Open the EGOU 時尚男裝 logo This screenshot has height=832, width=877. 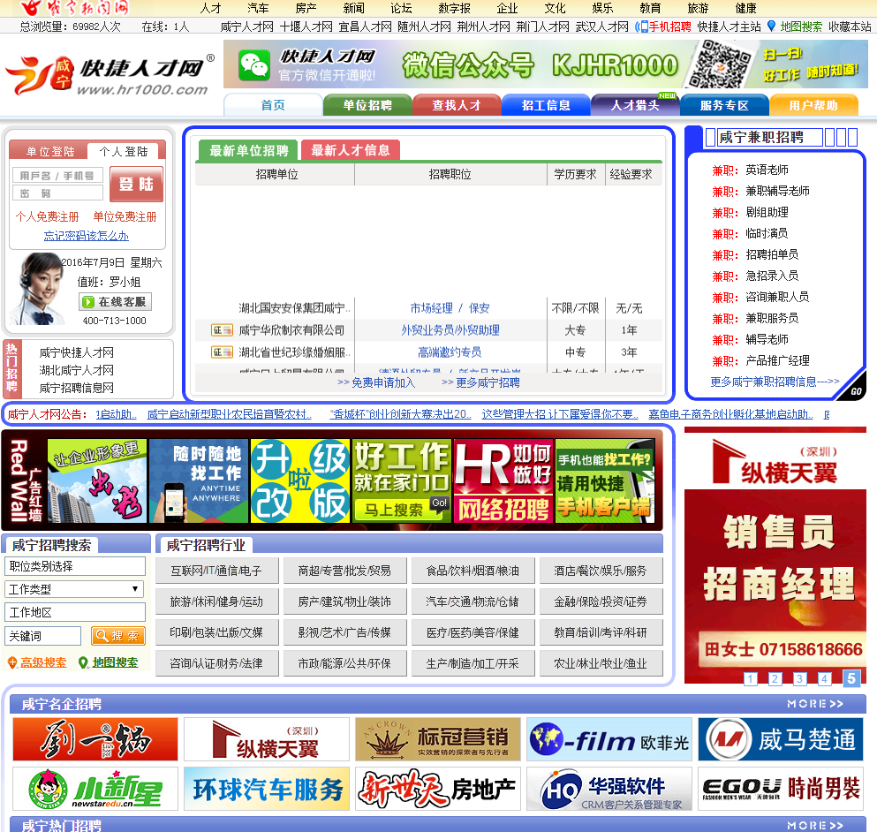[780, 789]
